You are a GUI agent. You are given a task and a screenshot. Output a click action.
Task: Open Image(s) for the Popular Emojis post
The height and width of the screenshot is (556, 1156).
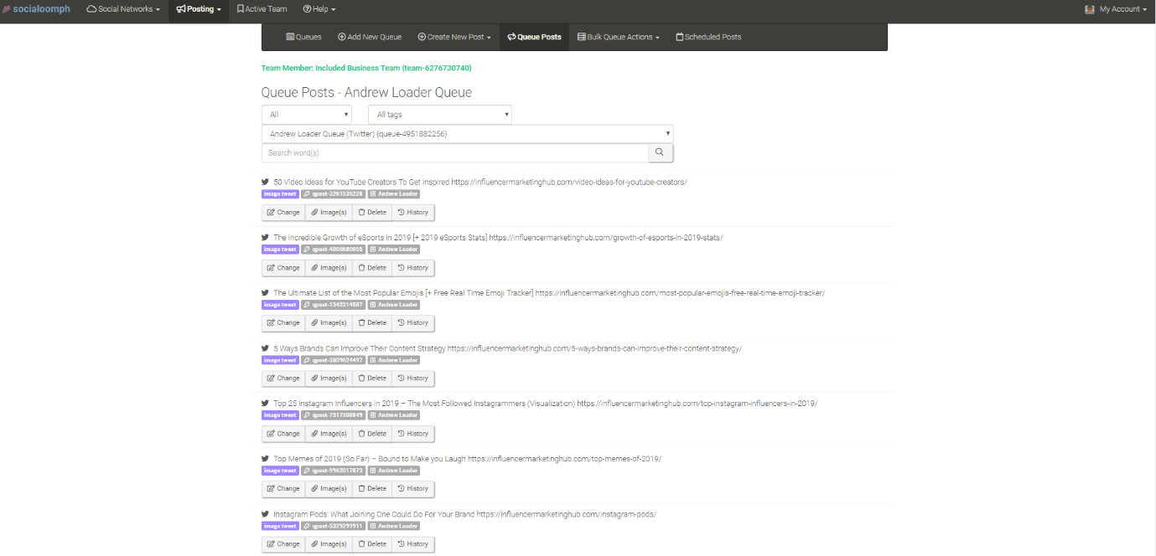click(329, 322)
